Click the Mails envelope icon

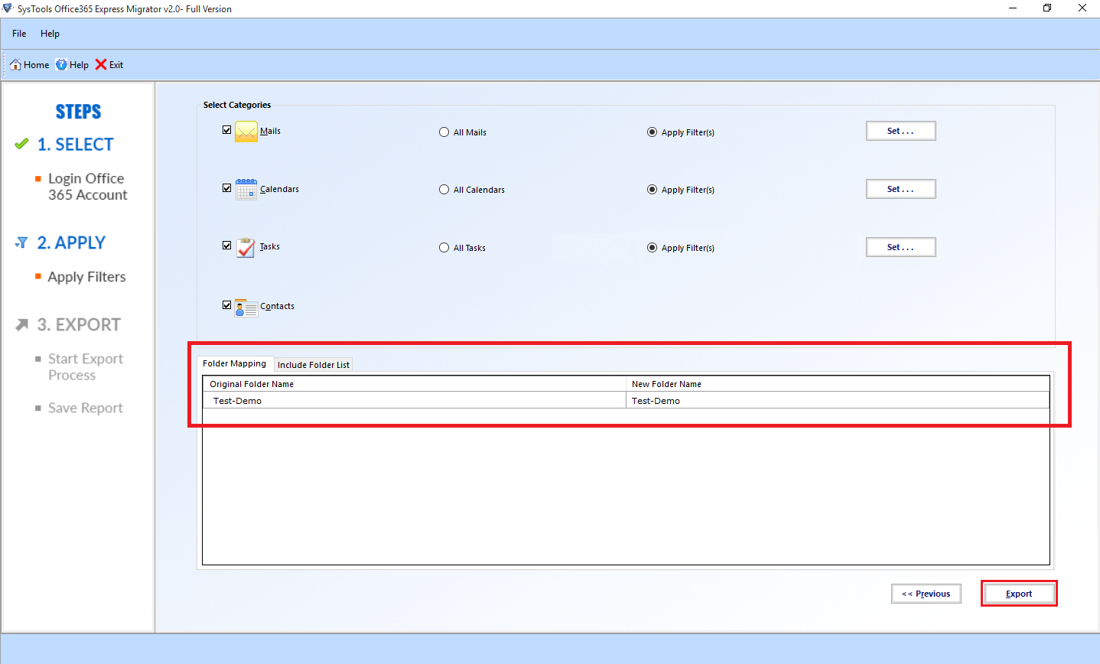coord(246,132)
